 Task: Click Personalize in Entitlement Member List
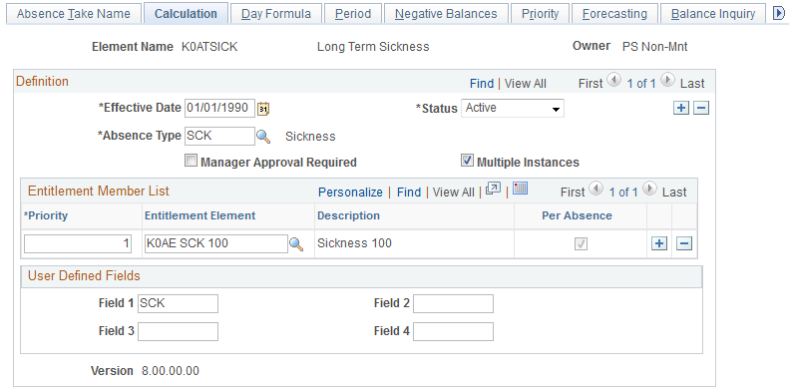pyautogui.click(x=351, y=193)
